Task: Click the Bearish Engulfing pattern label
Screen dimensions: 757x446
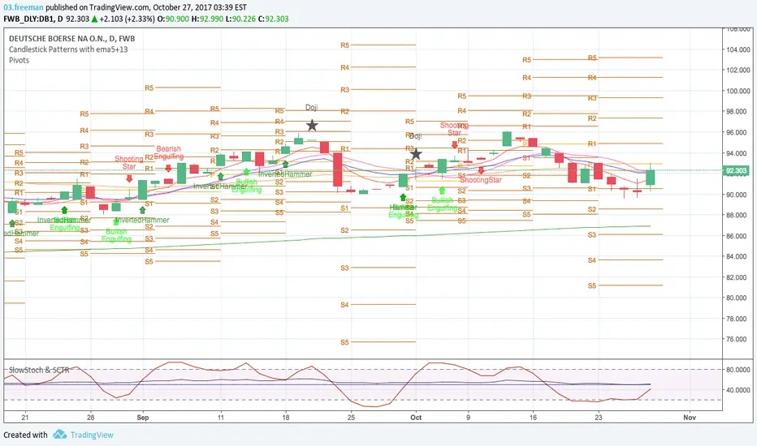Action: tap(168, 152)
